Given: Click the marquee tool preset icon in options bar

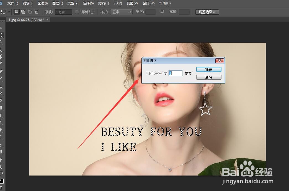Looking at the screenshot, I should click(x=3, y=12).
